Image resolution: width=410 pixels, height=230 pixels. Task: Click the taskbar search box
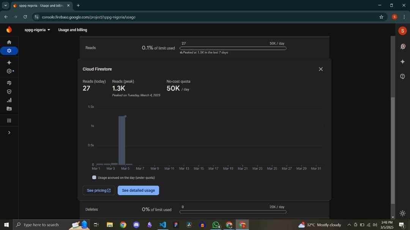(x=51, y=225)
